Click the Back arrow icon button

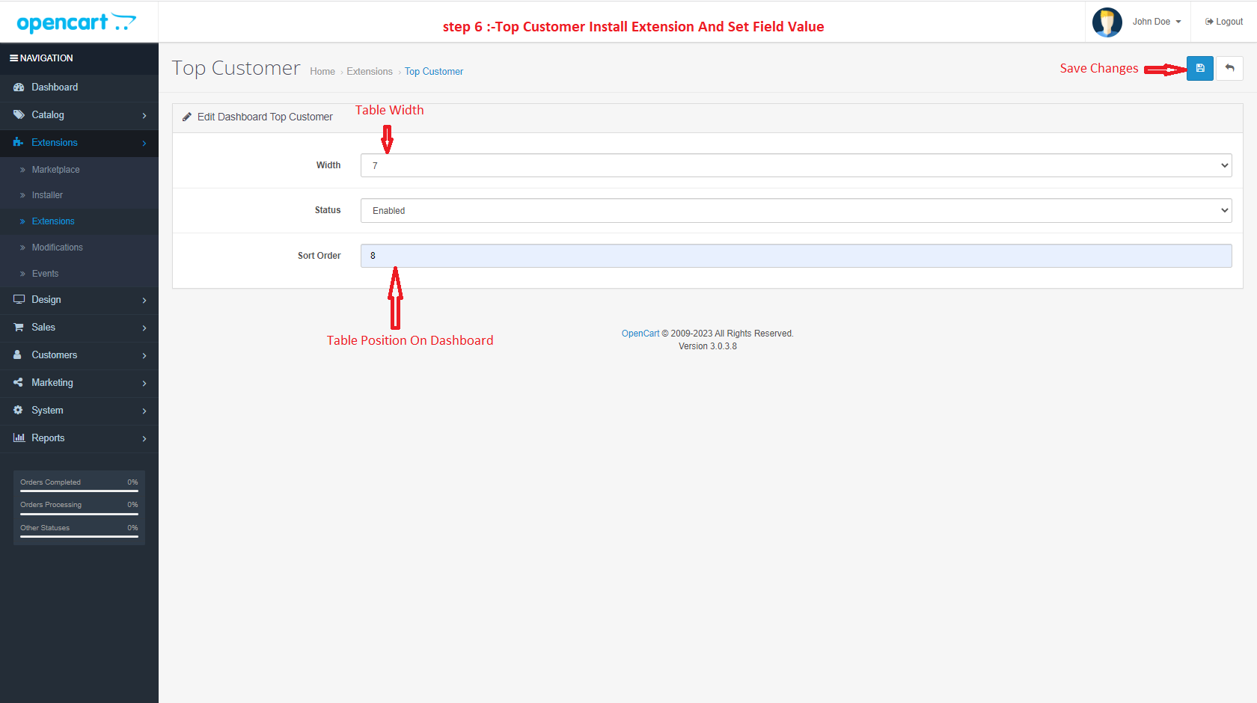point(1229,68)
